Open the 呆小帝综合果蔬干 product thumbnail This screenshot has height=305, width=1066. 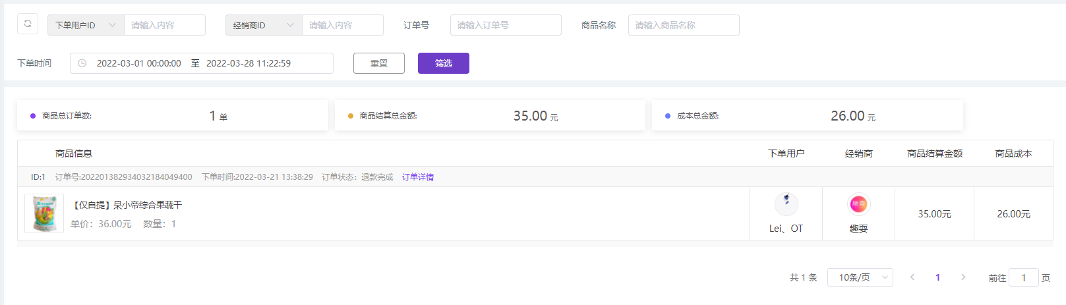coord(44,213)
